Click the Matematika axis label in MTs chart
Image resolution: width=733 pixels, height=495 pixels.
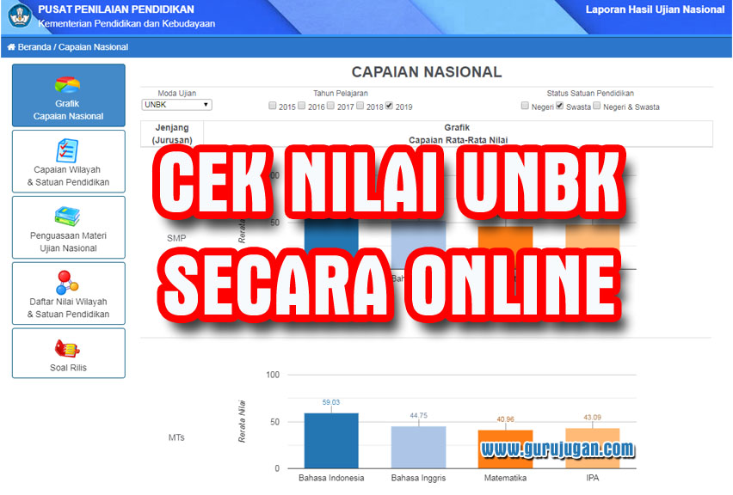(505, 478)
